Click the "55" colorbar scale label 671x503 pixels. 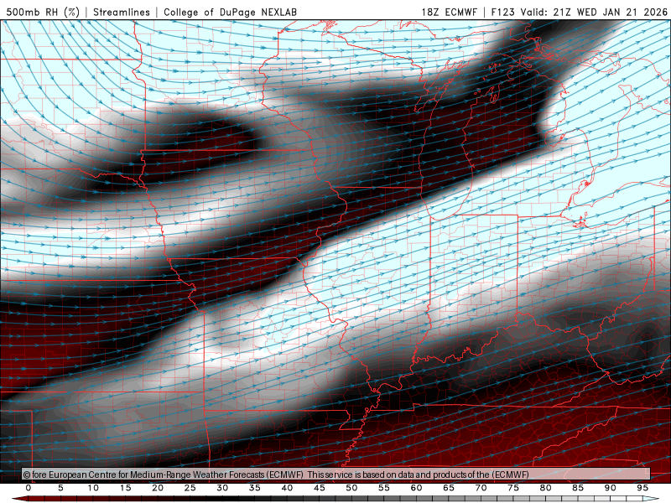[384, 488]
